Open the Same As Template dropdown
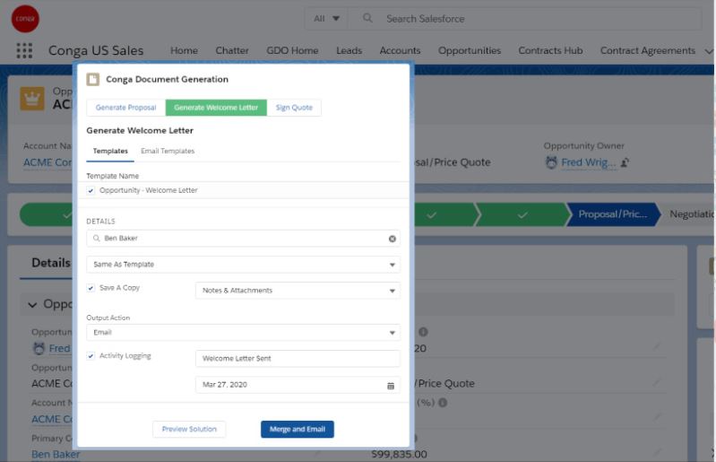 pos(244,265)
